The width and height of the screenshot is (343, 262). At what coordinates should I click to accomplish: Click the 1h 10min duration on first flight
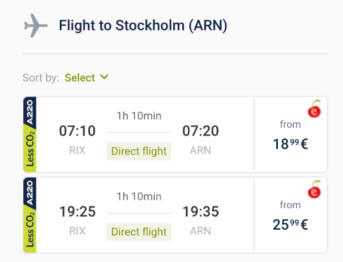[x=139, y=116]
